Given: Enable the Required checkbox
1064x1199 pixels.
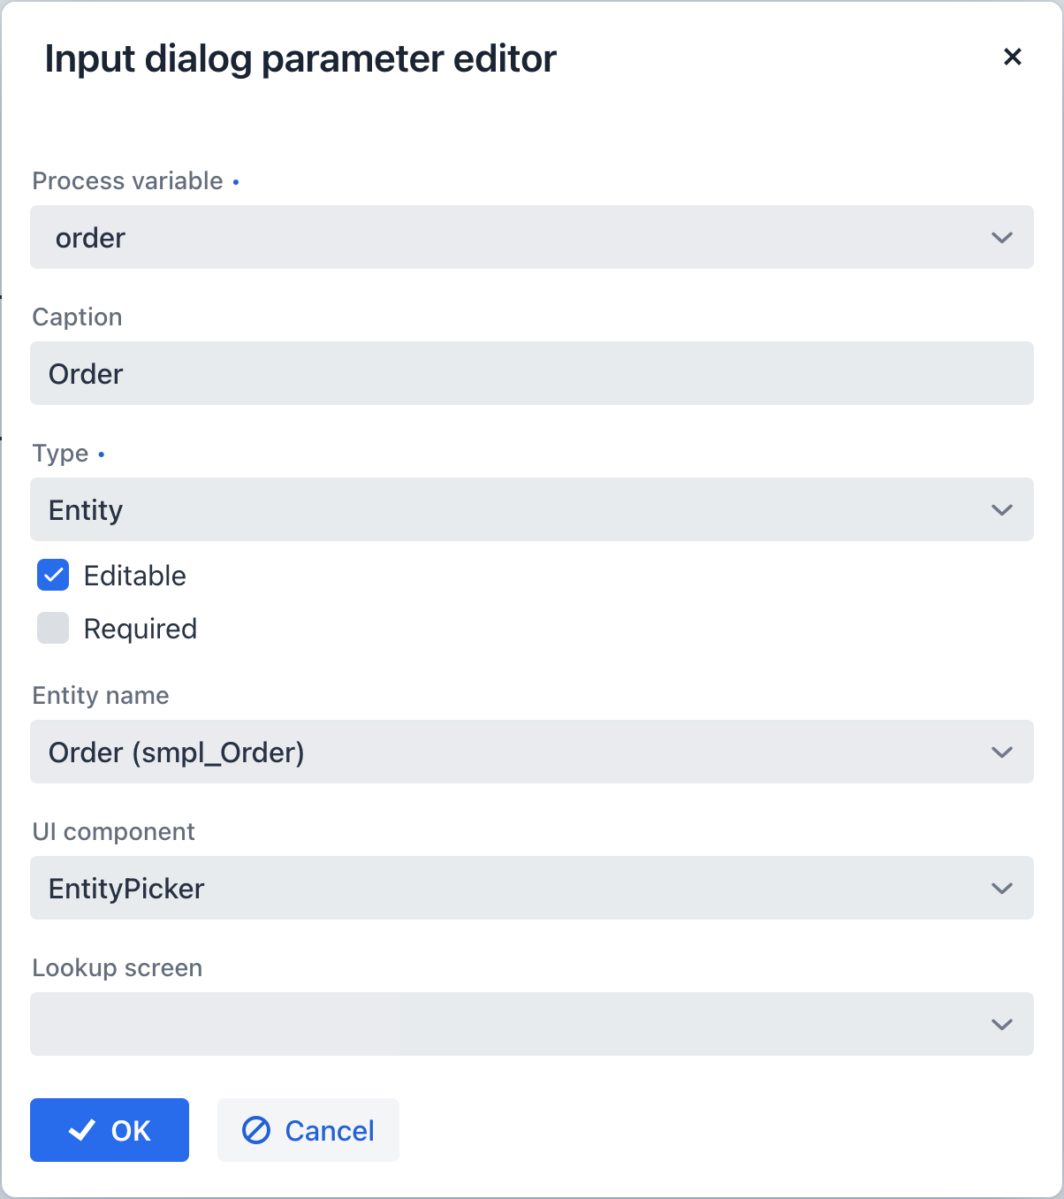Looking at the screenshot, I should (52, 628).
